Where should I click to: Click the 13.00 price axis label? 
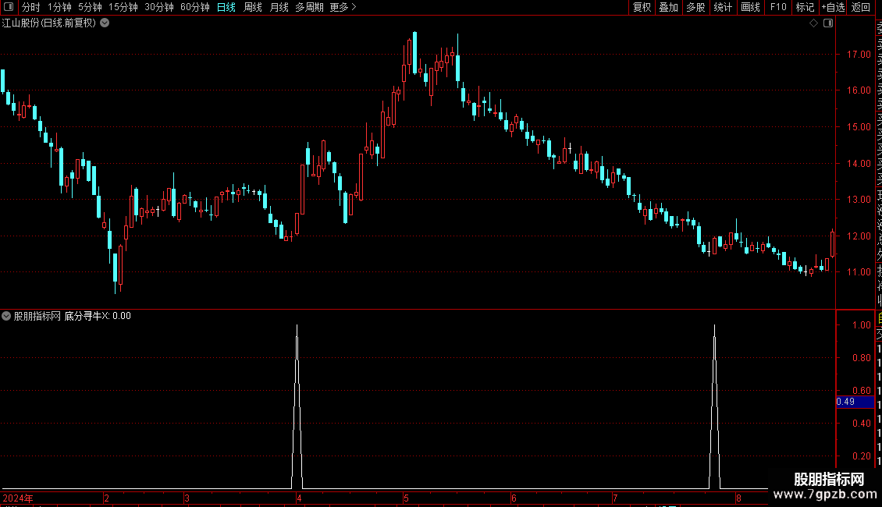[x=859, y=200]
